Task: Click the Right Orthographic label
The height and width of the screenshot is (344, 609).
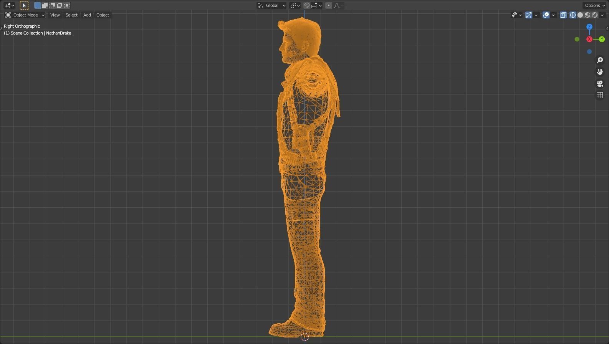Action: 22,26
